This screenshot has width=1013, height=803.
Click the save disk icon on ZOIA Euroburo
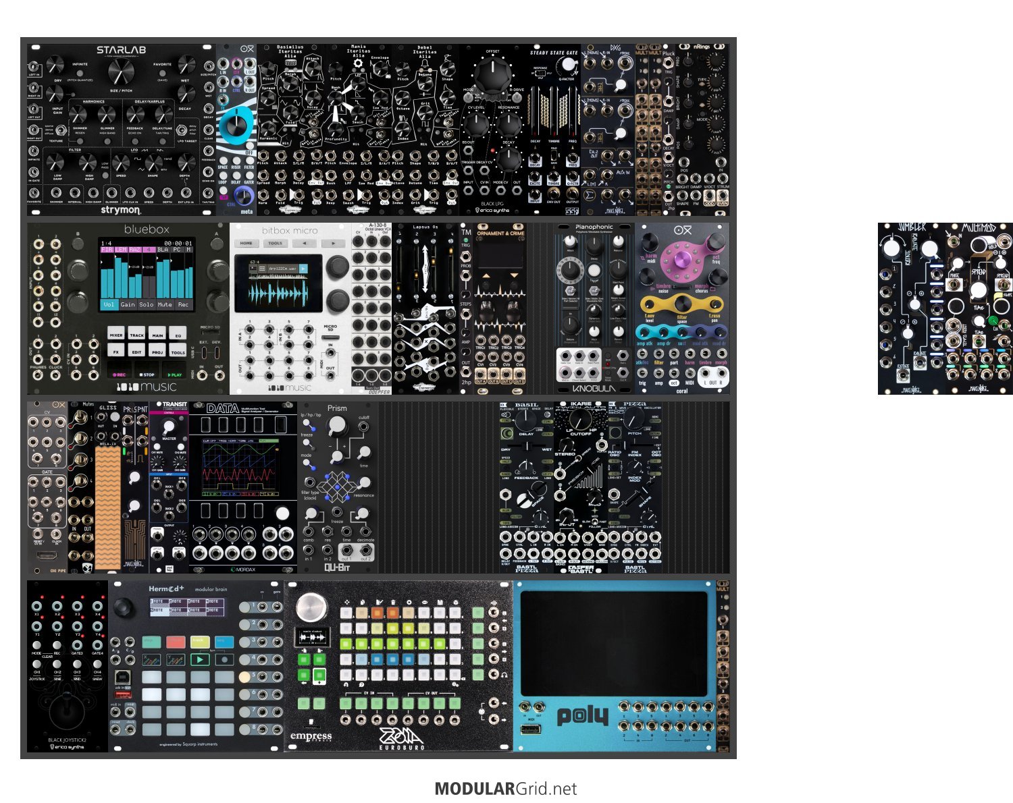[440, 602]
